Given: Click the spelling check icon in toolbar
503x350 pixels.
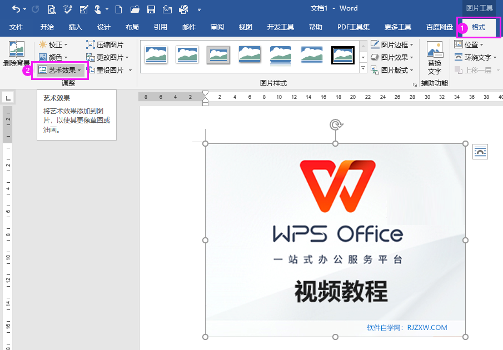Looking at the screenshot, I should (68, 9).
